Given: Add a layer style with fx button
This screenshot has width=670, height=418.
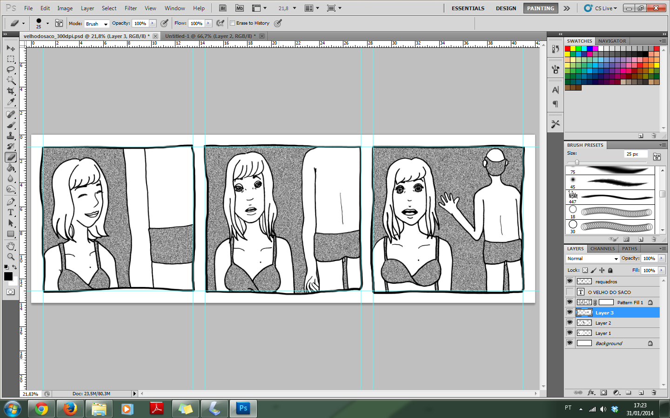Looking at the screenshot, I should [x=591, y=392].
